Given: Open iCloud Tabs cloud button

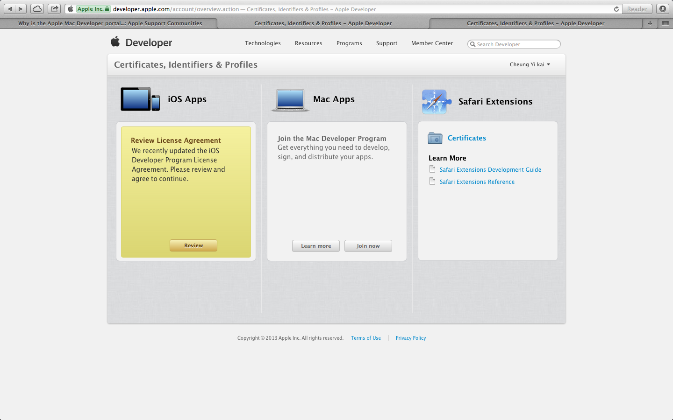Looking at the screenshot, I should click(x=37, y=9).
